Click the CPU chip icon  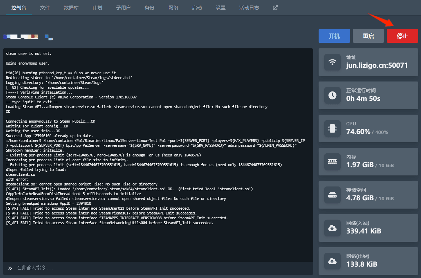coord(332,128)
